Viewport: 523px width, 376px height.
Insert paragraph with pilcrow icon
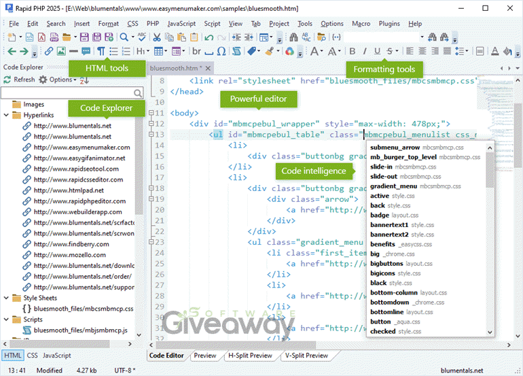point(101,51)
